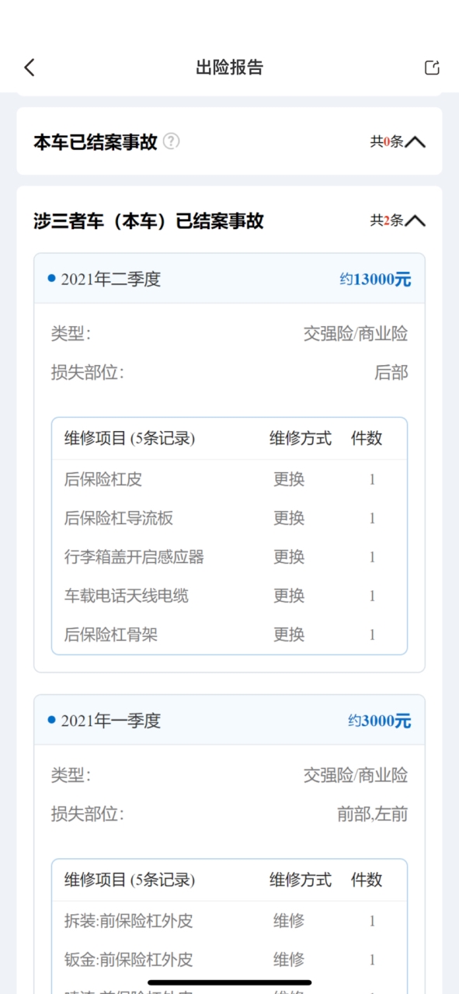Select the 后保险杠导流板 repair row

(229, 518)
